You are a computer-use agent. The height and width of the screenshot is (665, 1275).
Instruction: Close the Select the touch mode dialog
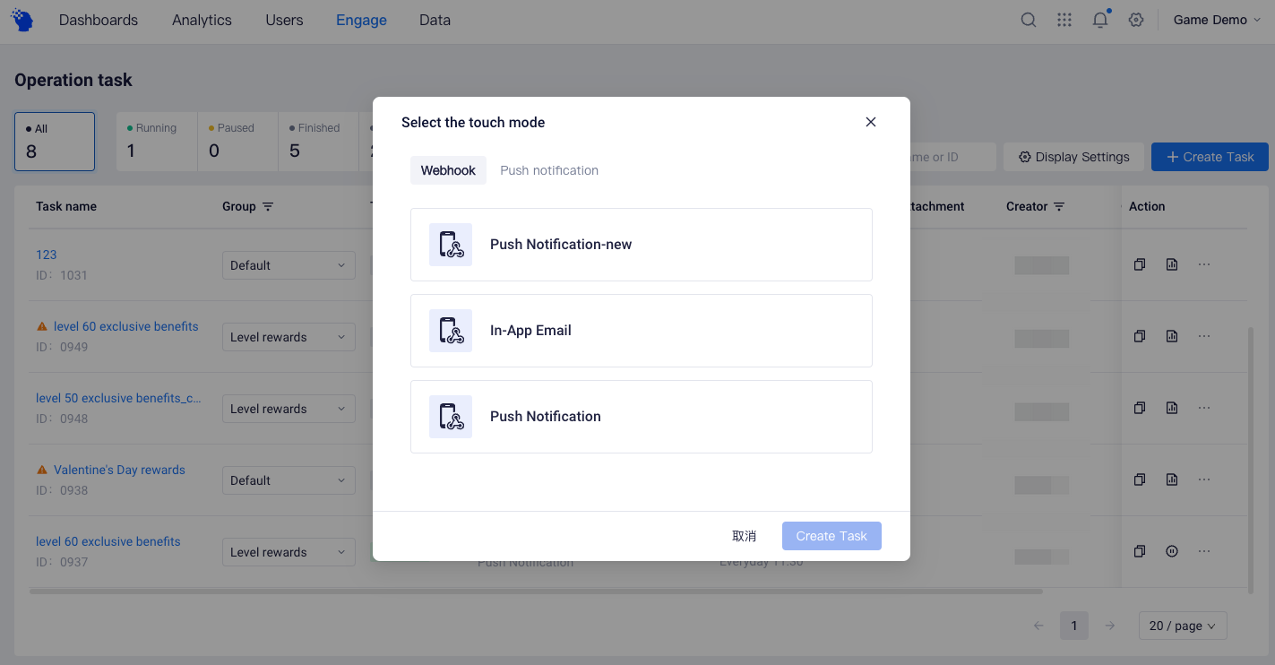tap(871, 122)
